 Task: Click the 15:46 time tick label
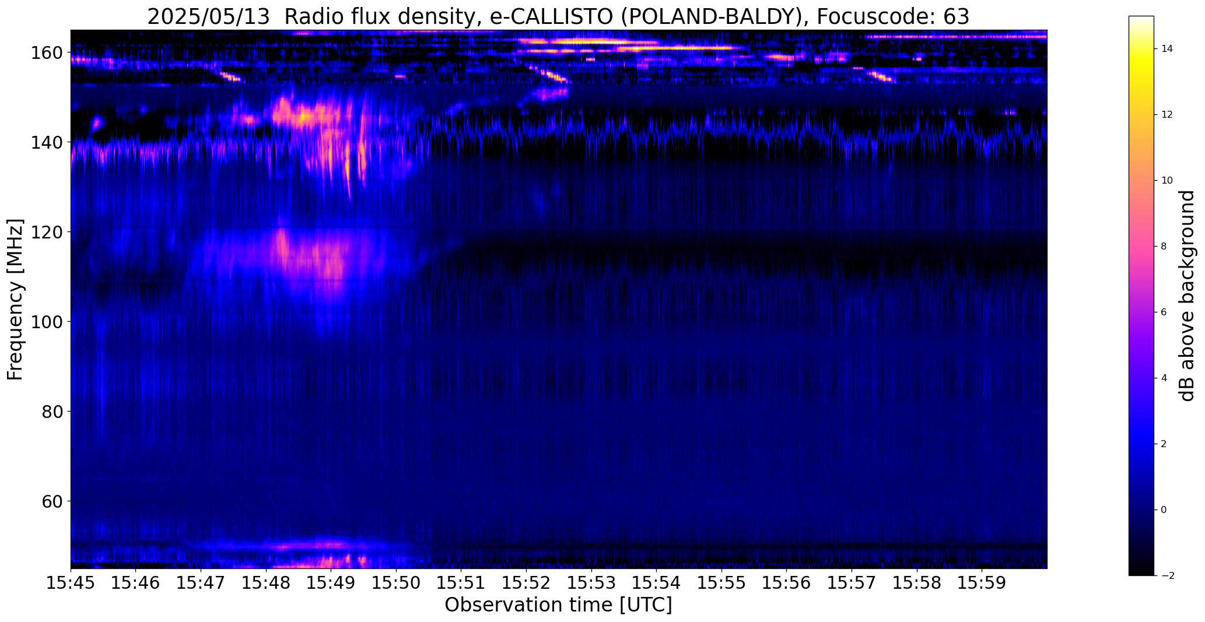click(136, 583)
